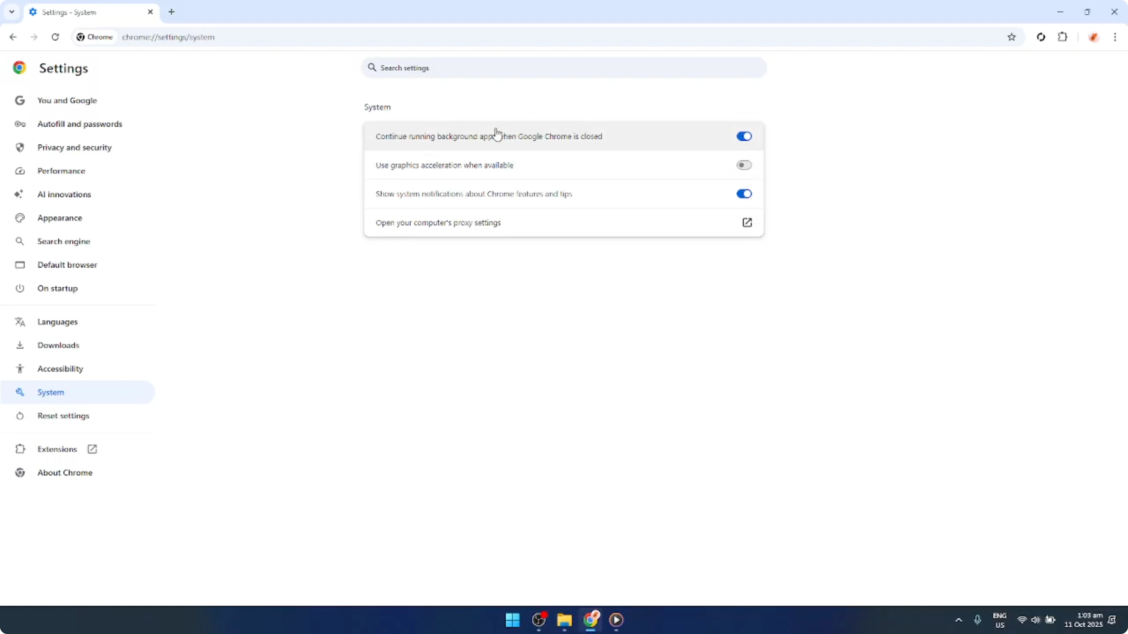Click the back navigation arrow
Screen dimensions: 1128x634
coord(13,37)
